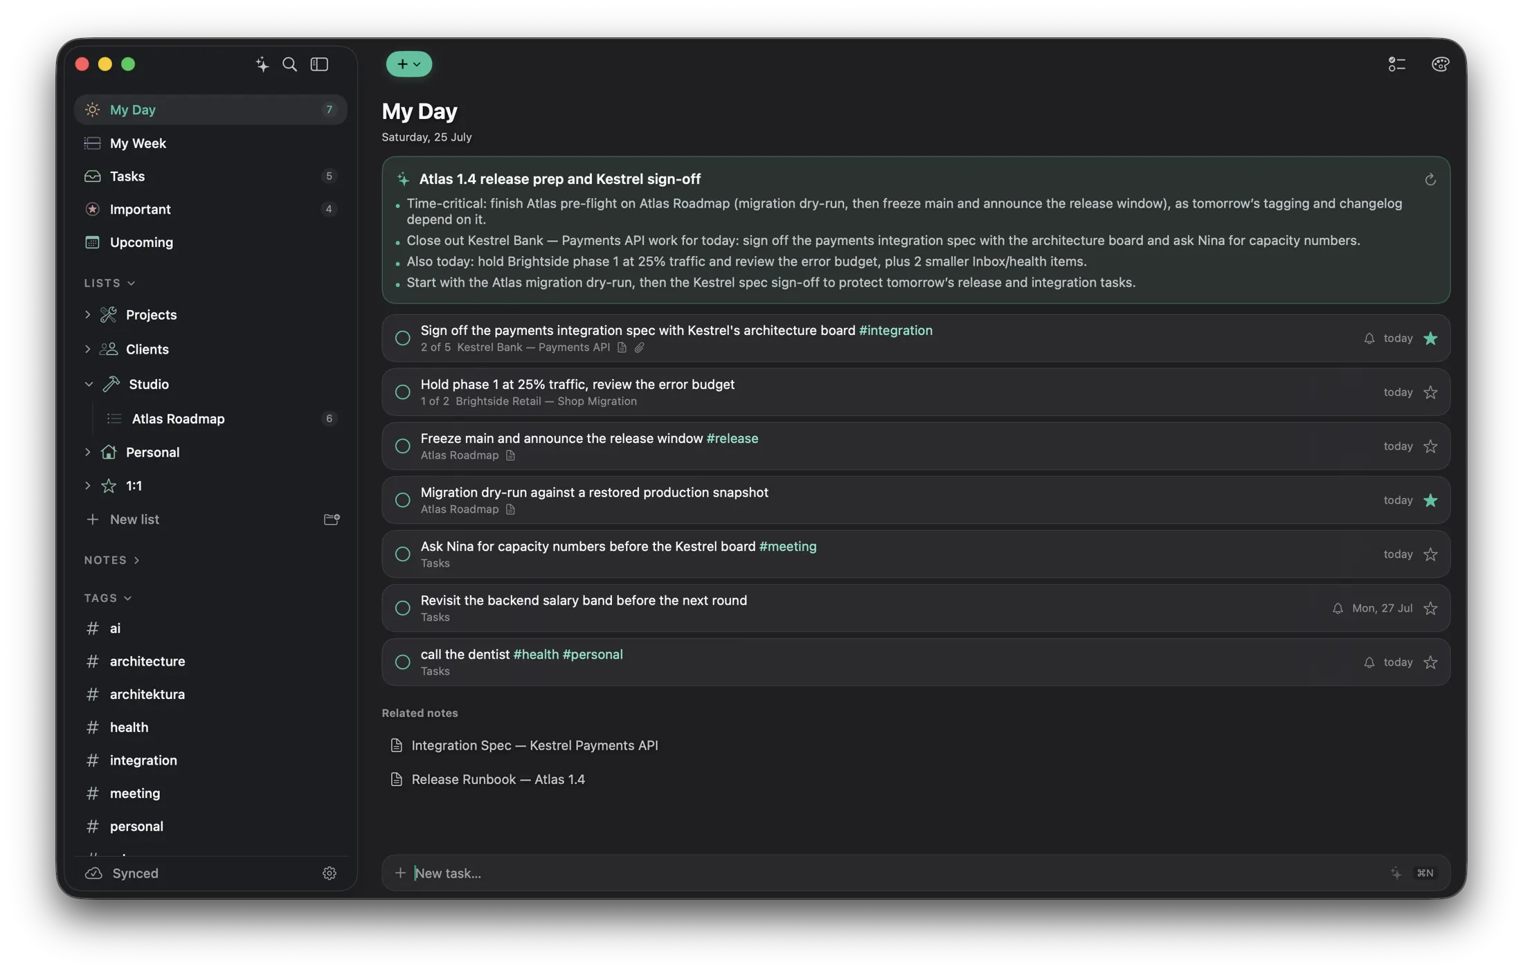Click note icon on Freeze main task
The height and width of the screenshot is (973, 1523).
(510, 455)
